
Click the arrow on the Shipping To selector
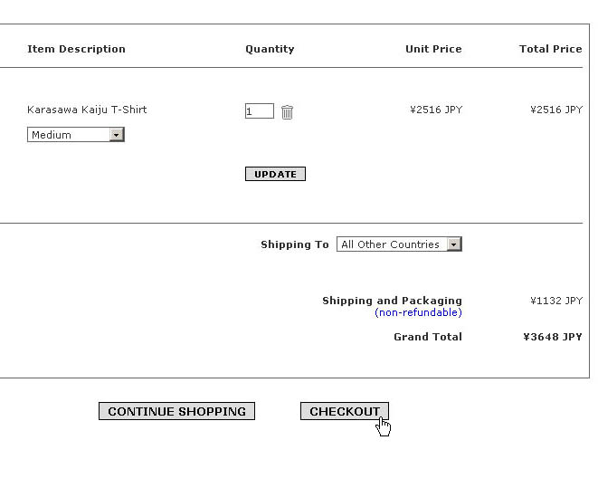click(454, 244)
